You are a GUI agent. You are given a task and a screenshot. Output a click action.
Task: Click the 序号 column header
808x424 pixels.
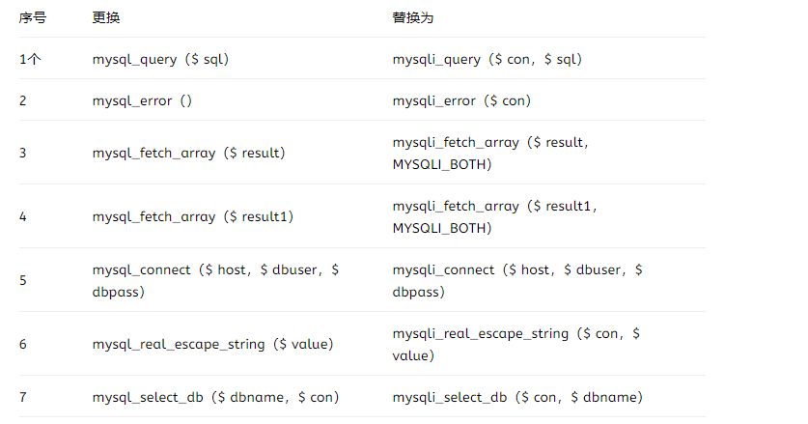coord(33,18)
